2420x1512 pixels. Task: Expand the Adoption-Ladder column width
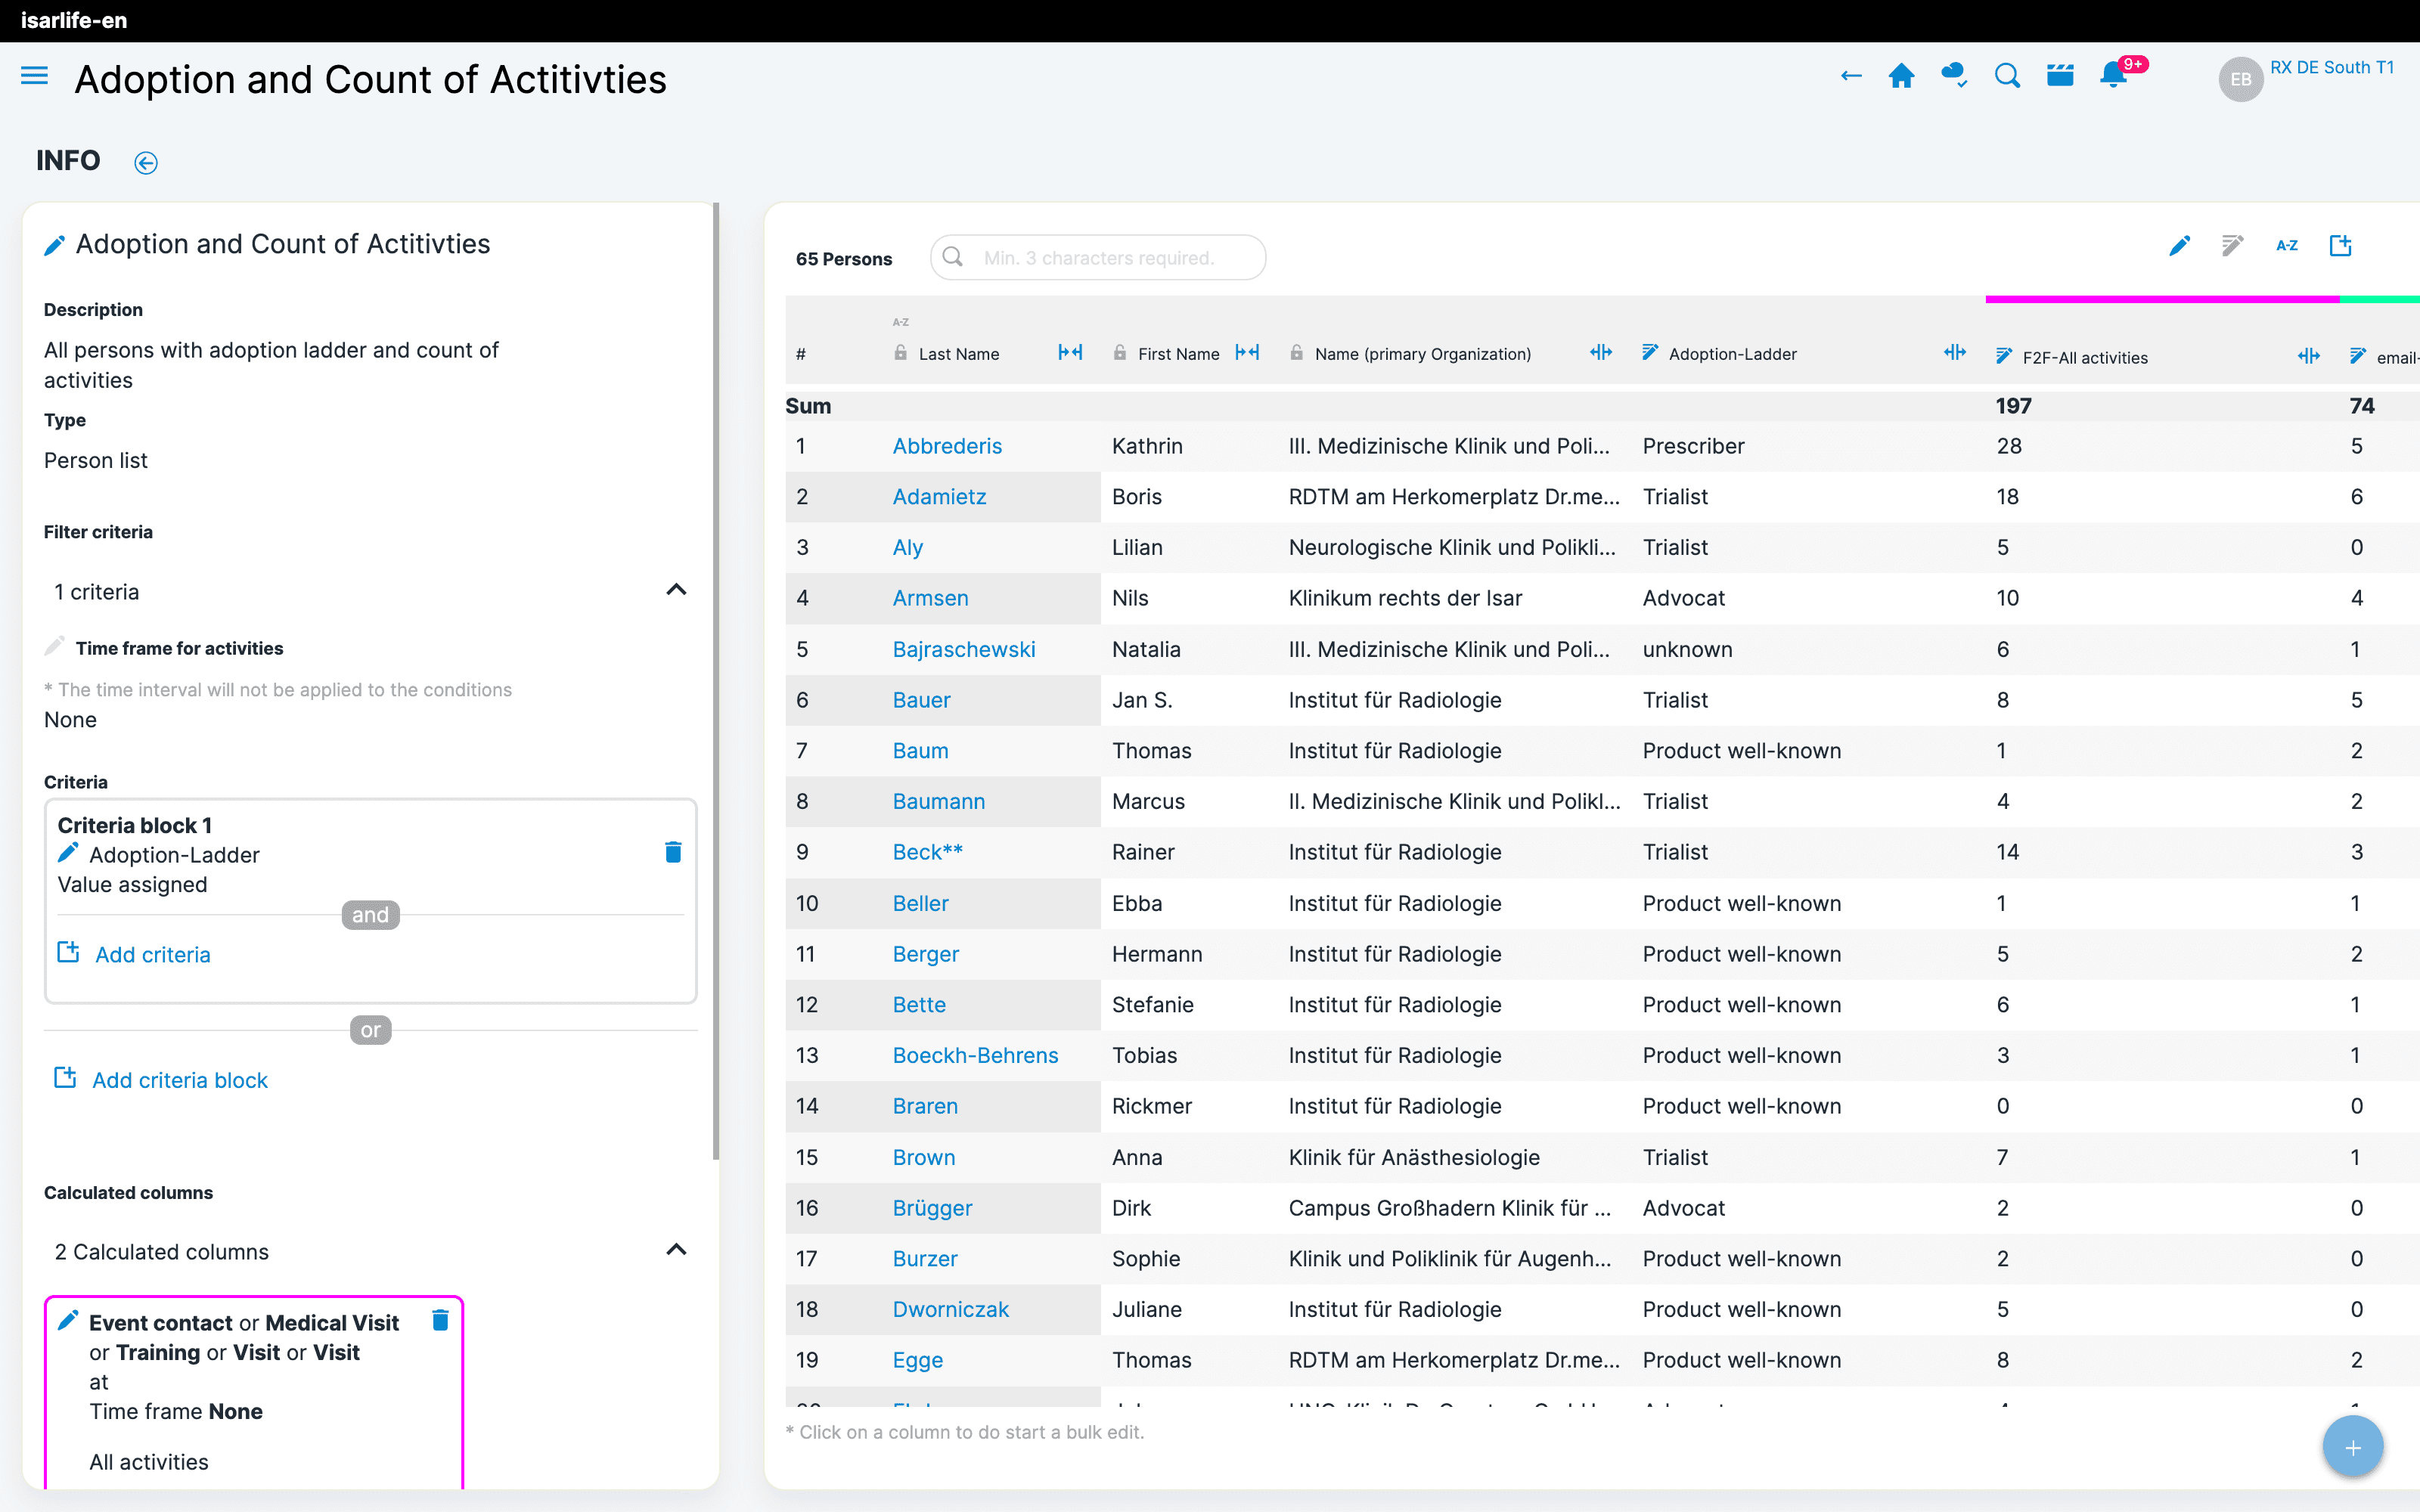[x=1954, y=353]
